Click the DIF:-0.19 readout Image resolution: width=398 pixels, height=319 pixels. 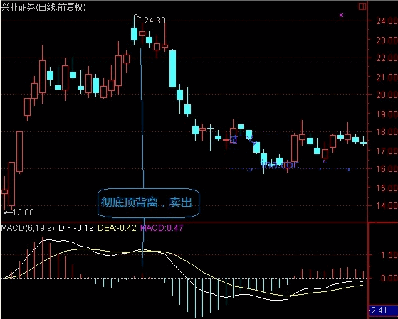(76, 228)
